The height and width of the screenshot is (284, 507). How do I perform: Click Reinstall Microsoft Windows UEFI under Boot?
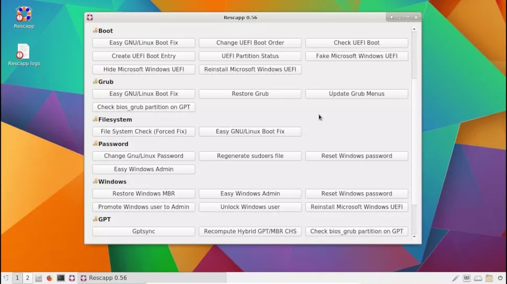tap(250, 69)
